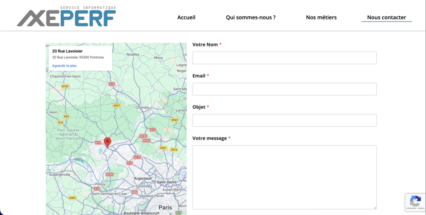The image size is (426, 215).
Task: Grab the message textarea resize handle
Action: click(x=374, y=207)
